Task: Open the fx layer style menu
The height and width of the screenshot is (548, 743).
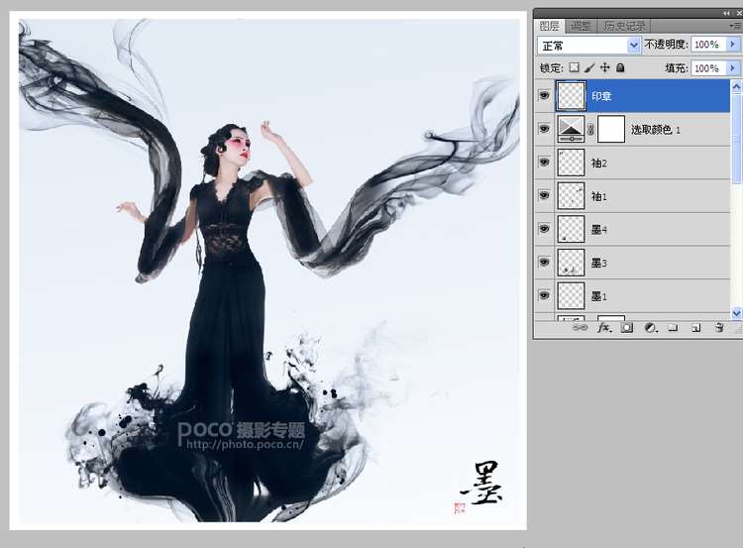Action: coord(603,326)
